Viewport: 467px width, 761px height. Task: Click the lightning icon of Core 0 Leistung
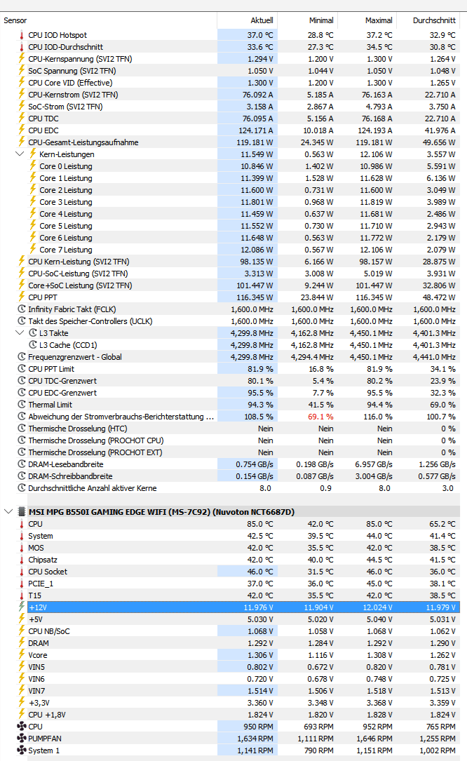pyautogui.click(x=32, y=166)
